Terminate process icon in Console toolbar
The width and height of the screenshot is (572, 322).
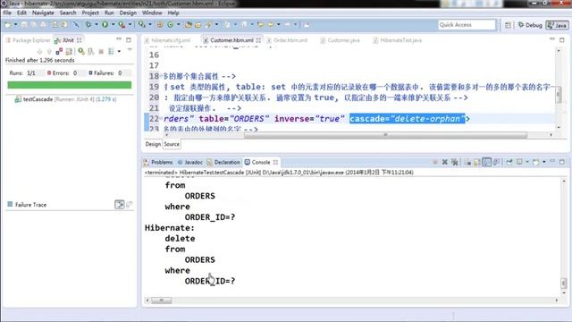[435, 162]
